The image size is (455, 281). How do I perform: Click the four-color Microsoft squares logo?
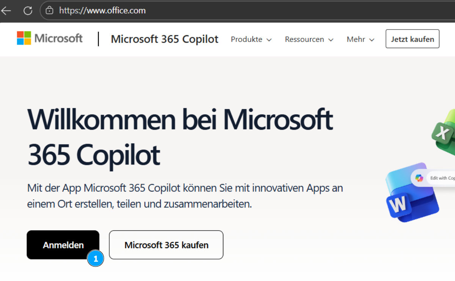tap(24, 38)
